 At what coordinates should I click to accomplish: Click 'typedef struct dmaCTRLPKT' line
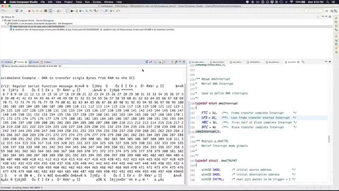[x=216, y=161]
